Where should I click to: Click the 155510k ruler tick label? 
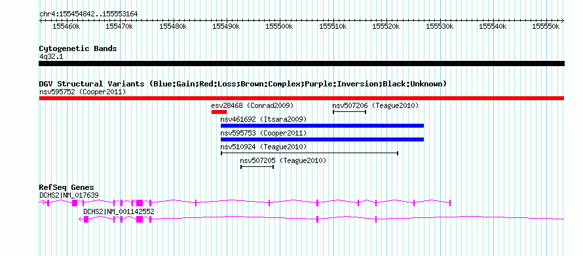333,26
